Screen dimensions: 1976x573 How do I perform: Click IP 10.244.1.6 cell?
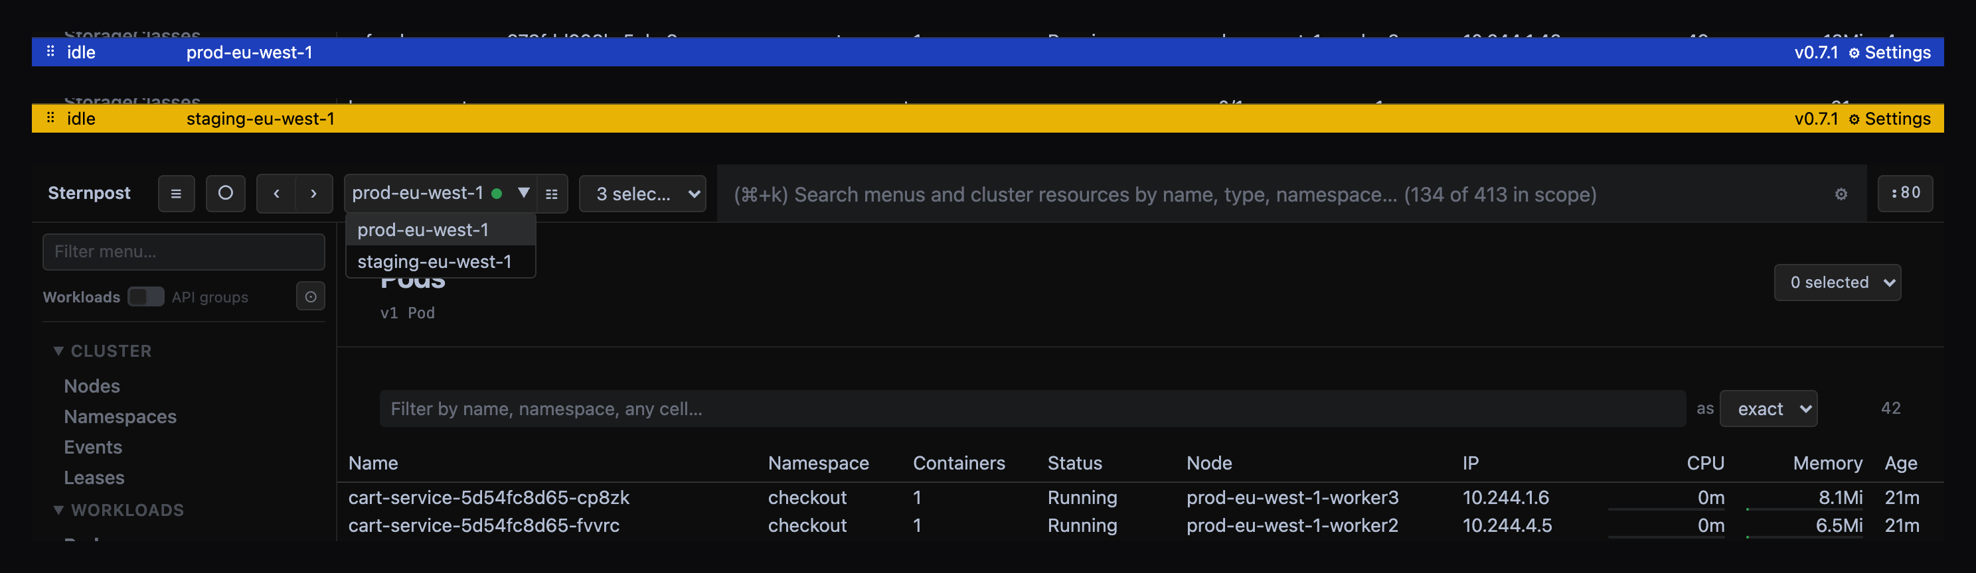pos(1505,498)
